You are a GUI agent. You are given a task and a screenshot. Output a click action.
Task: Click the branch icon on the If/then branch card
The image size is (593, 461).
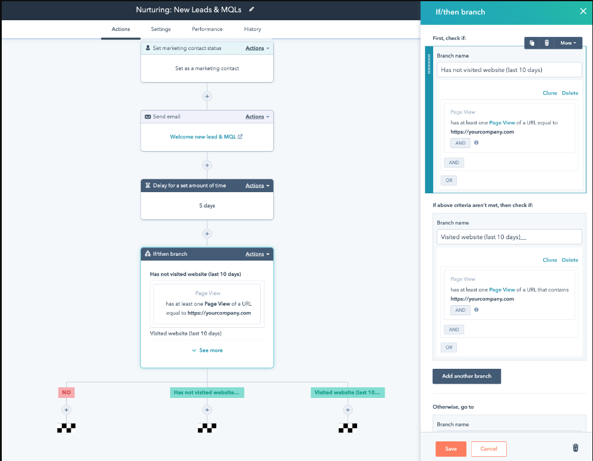[x=147, y=254]
